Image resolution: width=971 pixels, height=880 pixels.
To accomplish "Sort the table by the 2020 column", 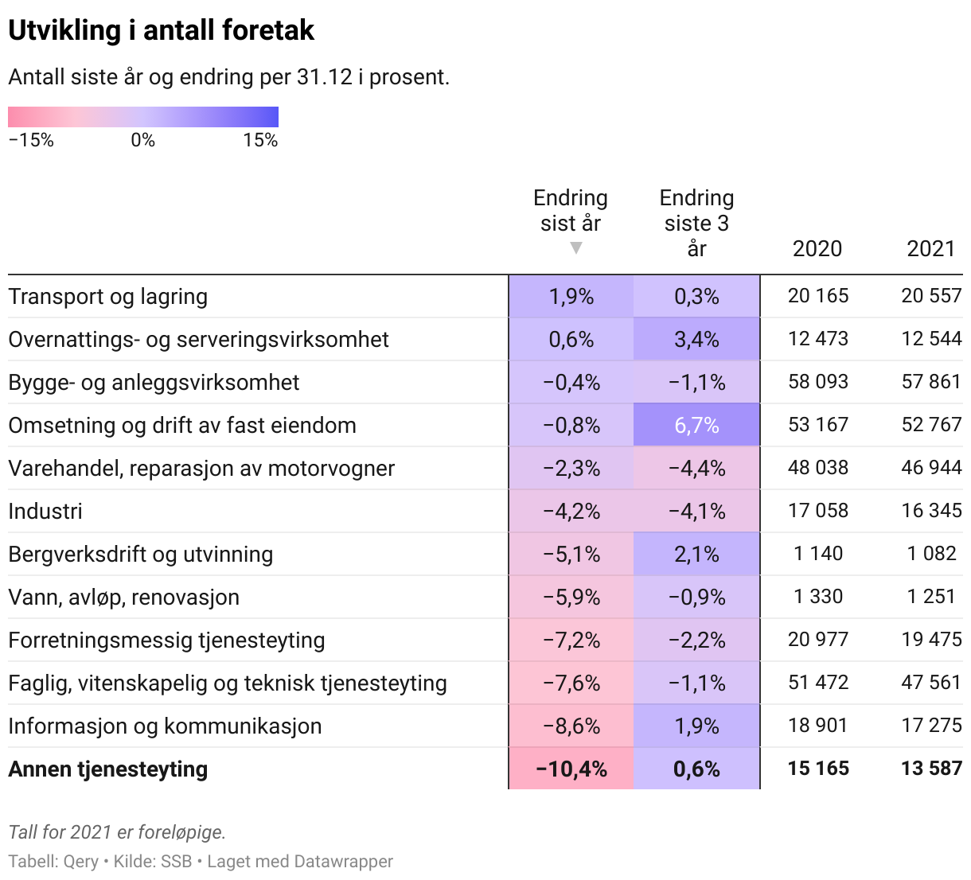I will click(817, 248).
